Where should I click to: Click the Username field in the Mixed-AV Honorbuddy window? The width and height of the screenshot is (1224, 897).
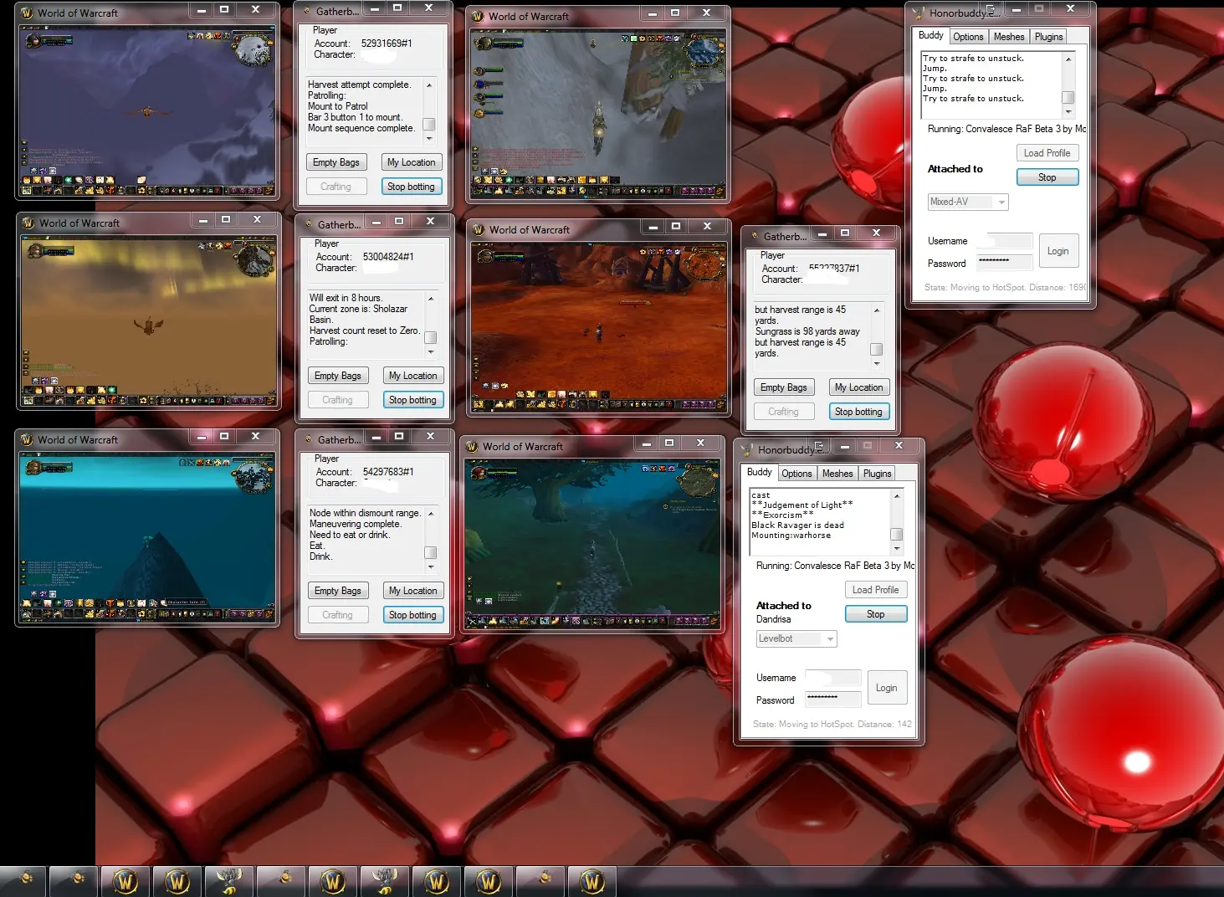tap(1005, 241)
